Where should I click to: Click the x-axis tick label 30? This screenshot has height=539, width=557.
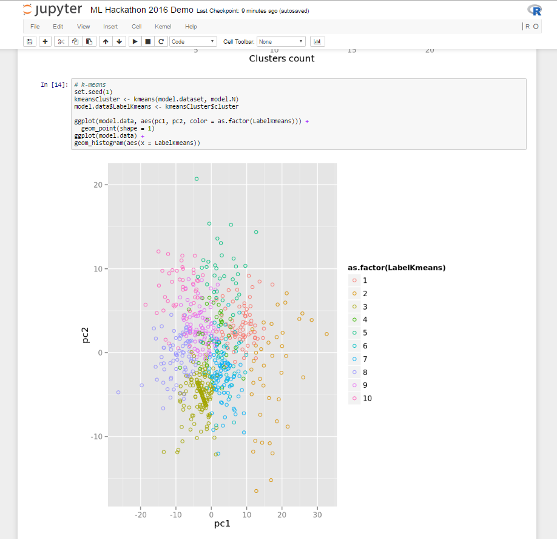tap(317, 515)
